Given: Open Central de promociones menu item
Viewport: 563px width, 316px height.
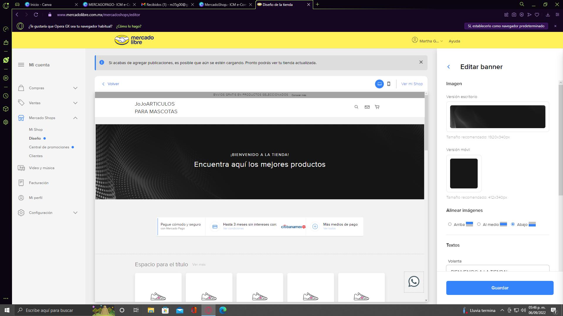Looking at the screenshot, I should (x=49, y=147).
